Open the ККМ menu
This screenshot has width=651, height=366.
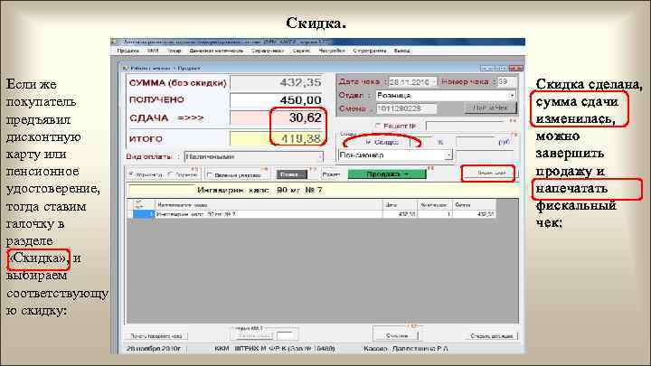click(x=153, y=51)
